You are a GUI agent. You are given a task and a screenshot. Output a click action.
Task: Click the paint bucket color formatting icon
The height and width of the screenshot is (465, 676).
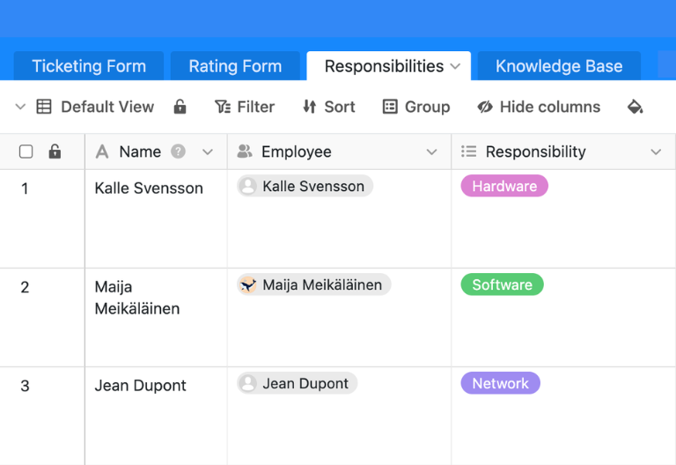[x=635, y=107]
